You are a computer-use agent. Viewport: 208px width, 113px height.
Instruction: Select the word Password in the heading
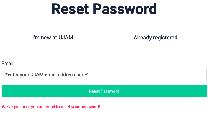125,9
